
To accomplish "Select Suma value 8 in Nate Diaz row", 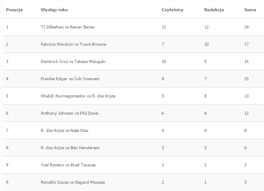I will click(x=246, y=130).
